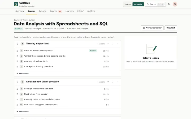
Task: Click author name Tomas Verhaeghe
Action: pyautogui.click(x=33, y=29)
